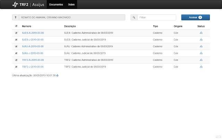
Task: Focus the Filtrar input field
Action: tap(156, 17)
